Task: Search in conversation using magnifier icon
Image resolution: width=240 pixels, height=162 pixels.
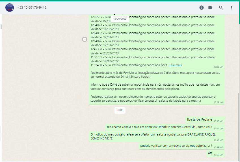Action: [x=221, y=8]
